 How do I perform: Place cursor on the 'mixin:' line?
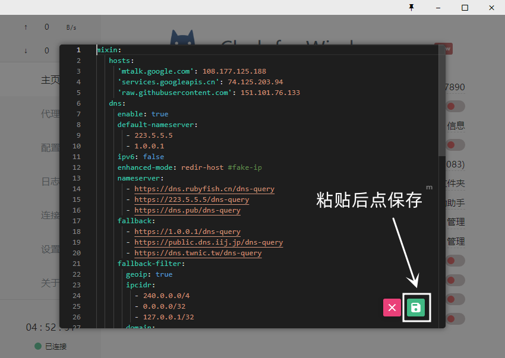click(109, 50)
